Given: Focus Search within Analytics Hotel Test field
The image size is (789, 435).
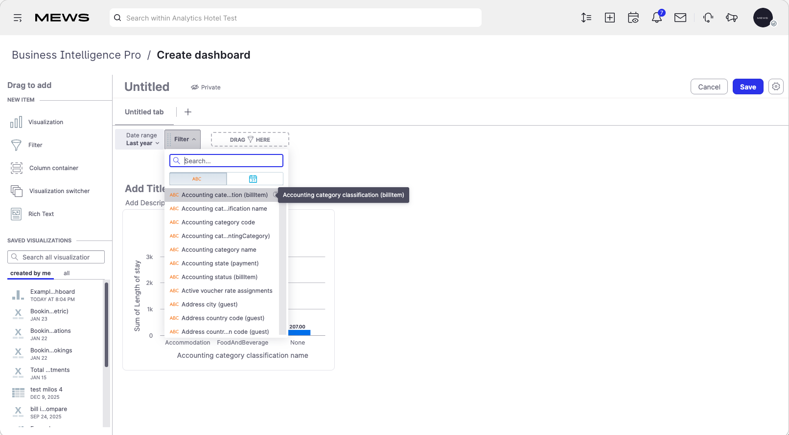Looking at the screenshot, I should pos(296,18).
